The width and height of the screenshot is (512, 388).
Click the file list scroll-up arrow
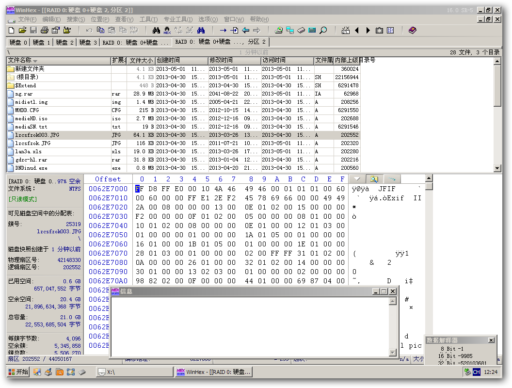pyautogui.click(x=497, y=61)
